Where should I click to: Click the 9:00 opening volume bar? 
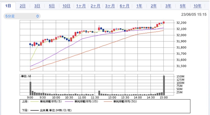(x=31, y=88)
